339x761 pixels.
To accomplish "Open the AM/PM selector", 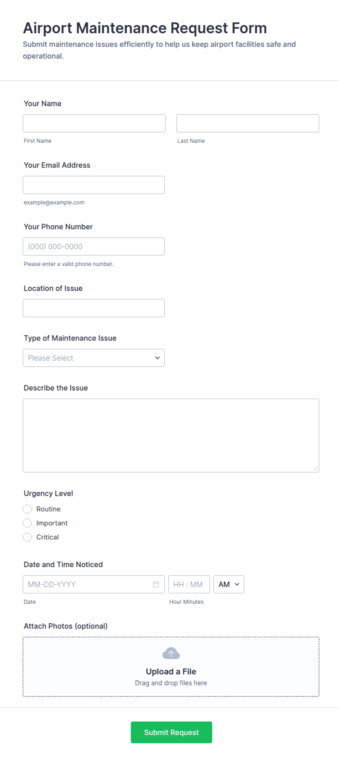I will pyautogui.click(x=229, y=584).
